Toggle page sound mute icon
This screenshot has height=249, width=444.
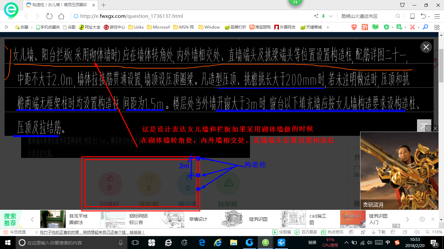coord(417,232)
